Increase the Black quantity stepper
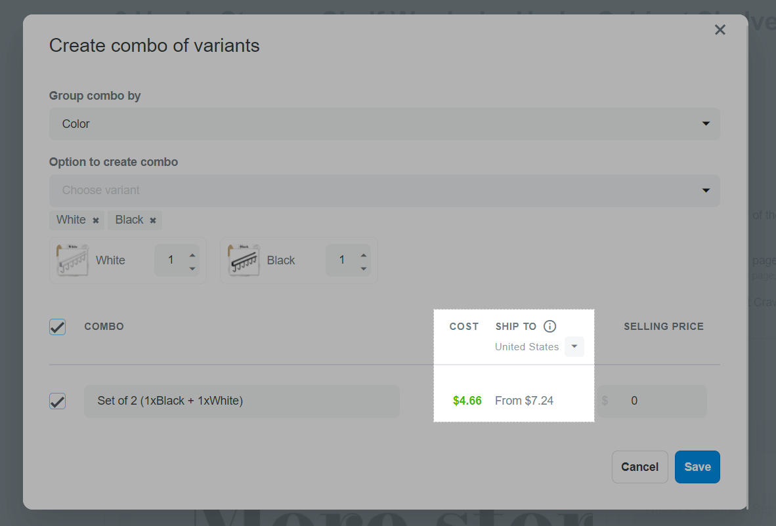 click(x=363, y=255)
